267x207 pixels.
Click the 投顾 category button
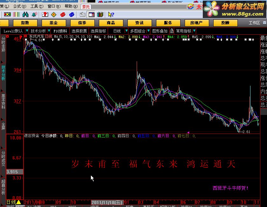click(x=225, y=23)
